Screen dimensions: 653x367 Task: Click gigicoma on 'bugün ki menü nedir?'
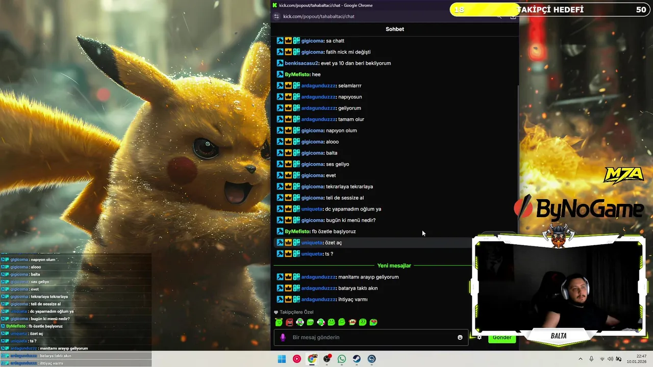pyautogui.click(x=312, y=220)
